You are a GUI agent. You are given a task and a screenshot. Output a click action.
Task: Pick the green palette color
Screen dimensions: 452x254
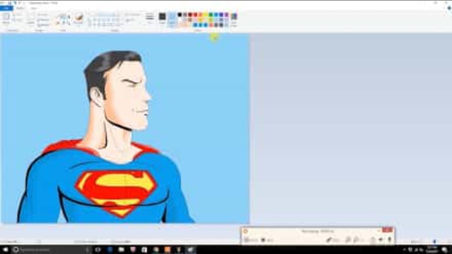[210, 14]
